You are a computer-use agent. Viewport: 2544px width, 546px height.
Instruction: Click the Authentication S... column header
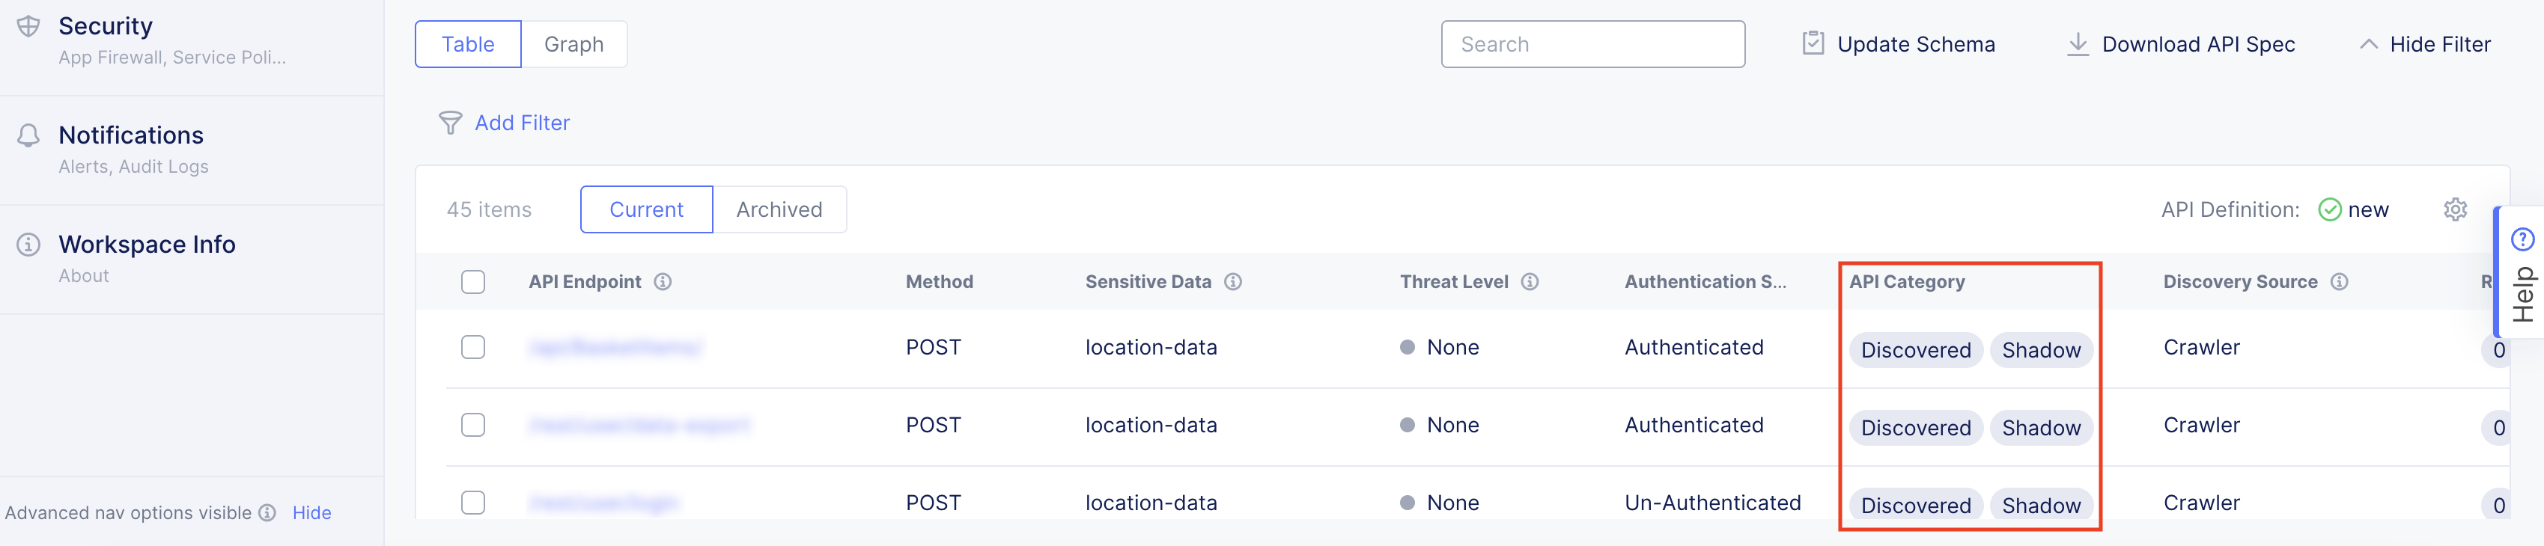coord(1705,281)
